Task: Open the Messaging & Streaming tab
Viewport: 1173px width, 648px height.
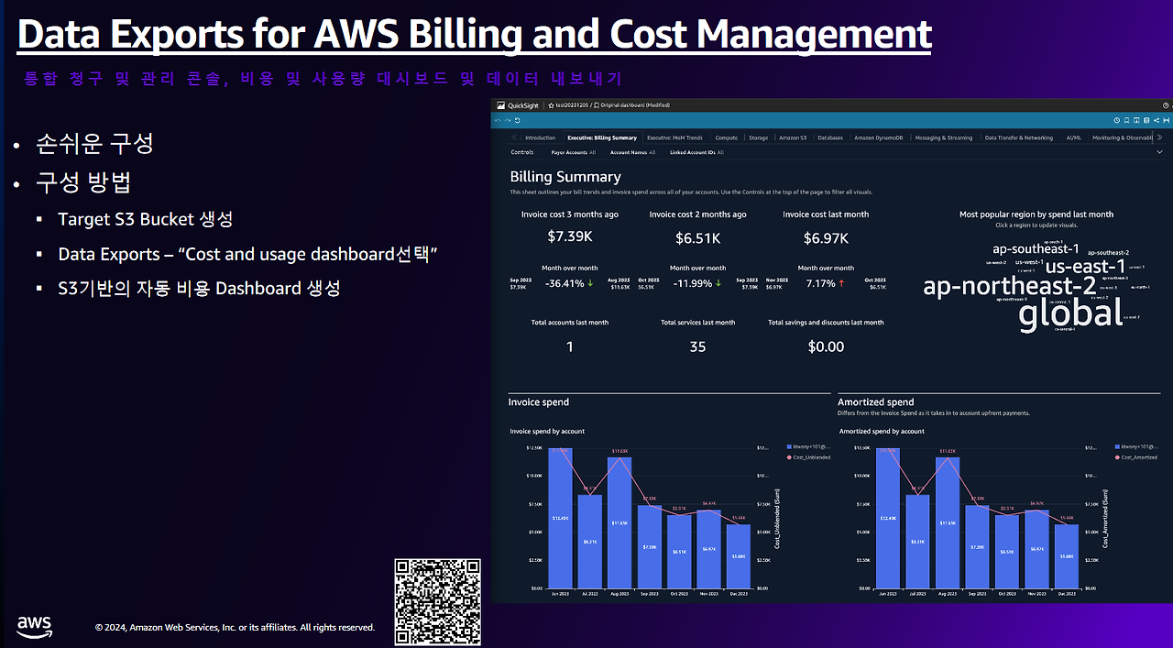Action: point(944,137)
